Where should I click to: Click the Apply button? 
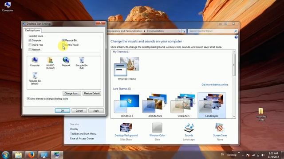pos(96,111)
